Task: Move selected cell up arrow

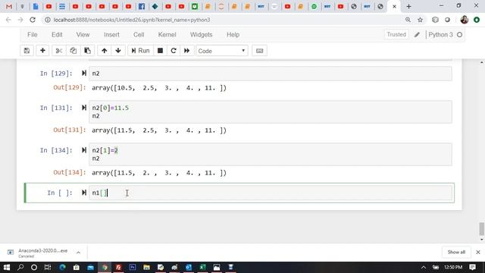Action: point(105,51)
